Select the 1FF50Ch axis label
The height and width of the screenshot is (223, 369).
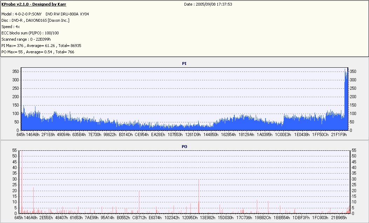click(320, 135)
